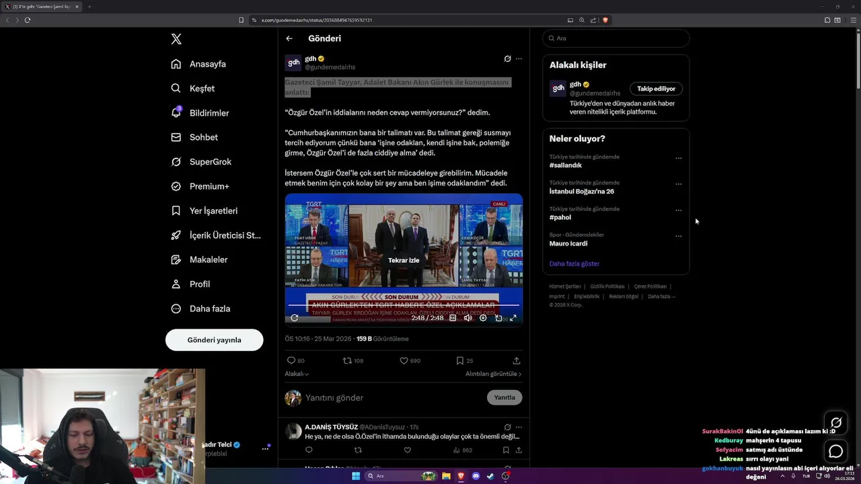Open the account menu dots beside Kadir Telci
Image resolution: width=861 pixels, height=484 pixels.
265,449
